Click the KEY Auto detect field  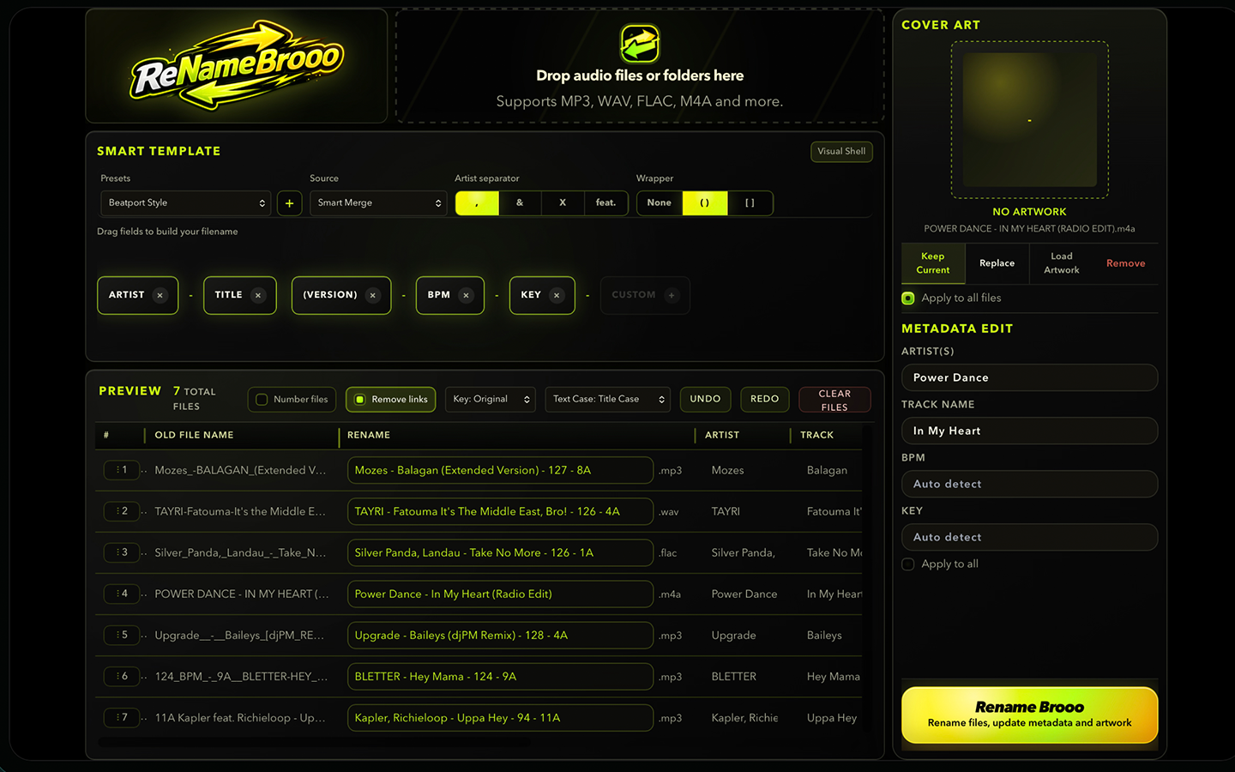[x=1029, y=537]
